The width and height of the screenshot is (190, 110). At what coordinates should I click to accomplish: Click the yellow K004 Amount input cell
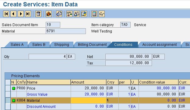pyautogui.click(x=89, y=101)
